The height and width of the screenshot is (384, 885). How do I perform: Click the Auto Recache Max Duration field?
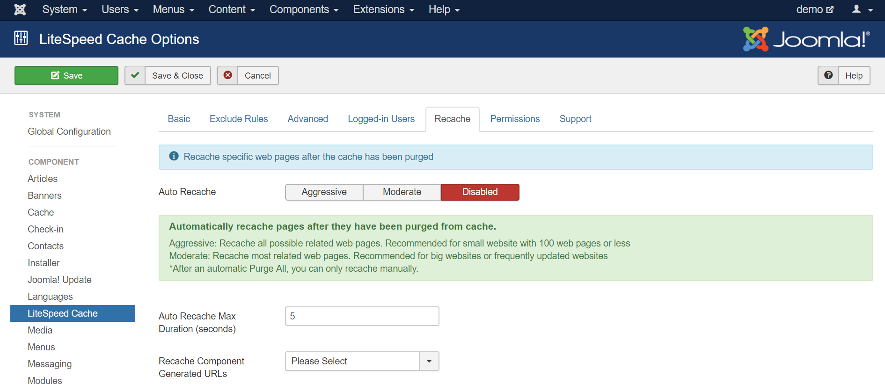(362, 316)
